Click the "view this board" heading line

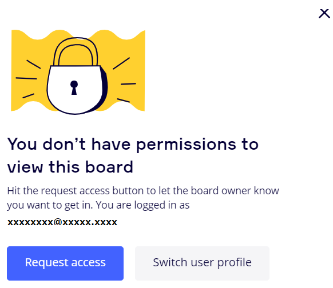click(x=70, y=167)
